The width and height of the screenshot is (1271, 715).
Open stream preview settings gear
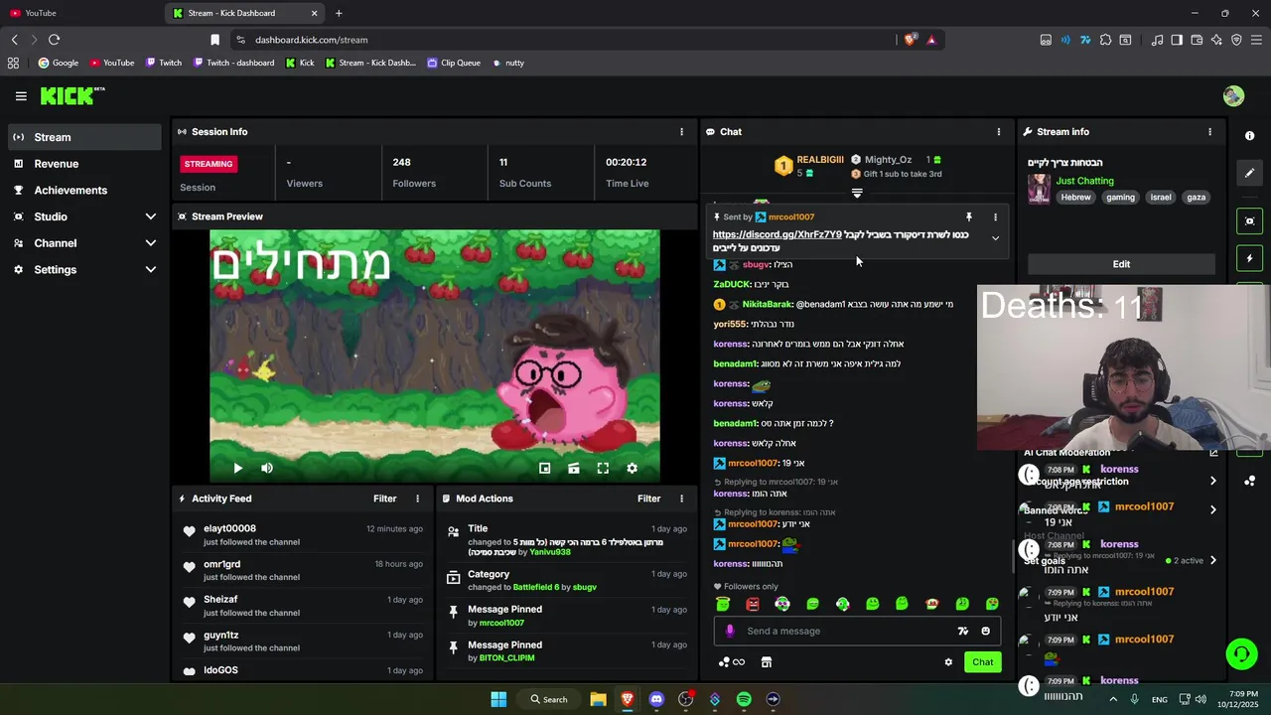[x=632, y=468]
